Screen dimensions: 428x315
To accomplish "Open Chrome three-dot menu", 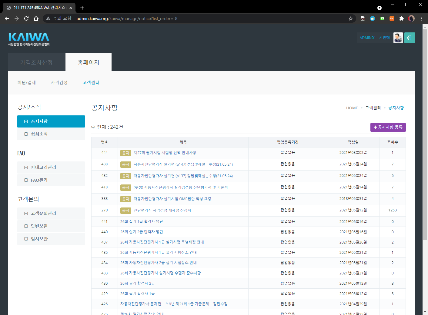I will tap(421, 18).
